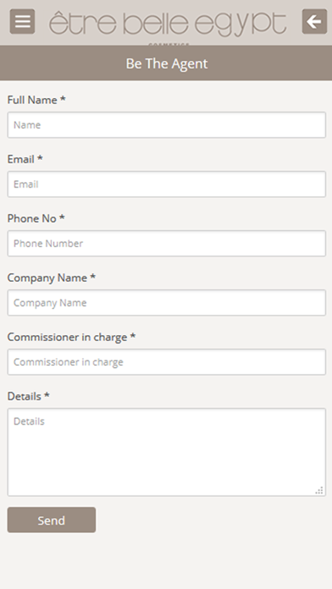Select the Phone Number input field
Image resolution: width=332 pixels, height=589 pixels.
pos(167,244)
